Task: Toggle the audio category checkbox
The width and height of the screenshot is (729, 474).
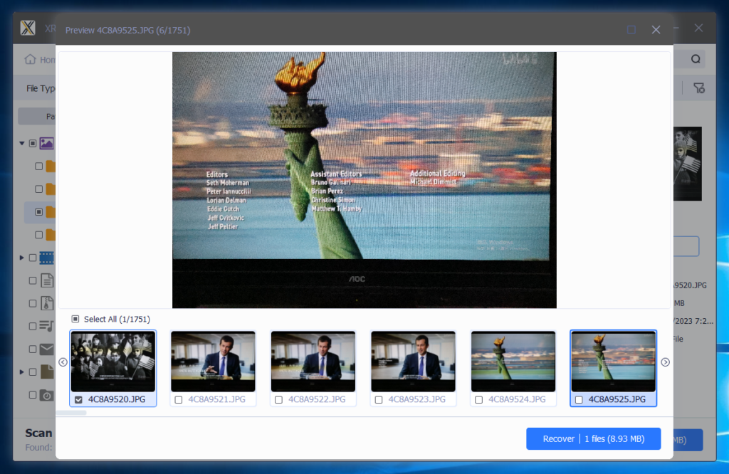Action: [33, 326]
